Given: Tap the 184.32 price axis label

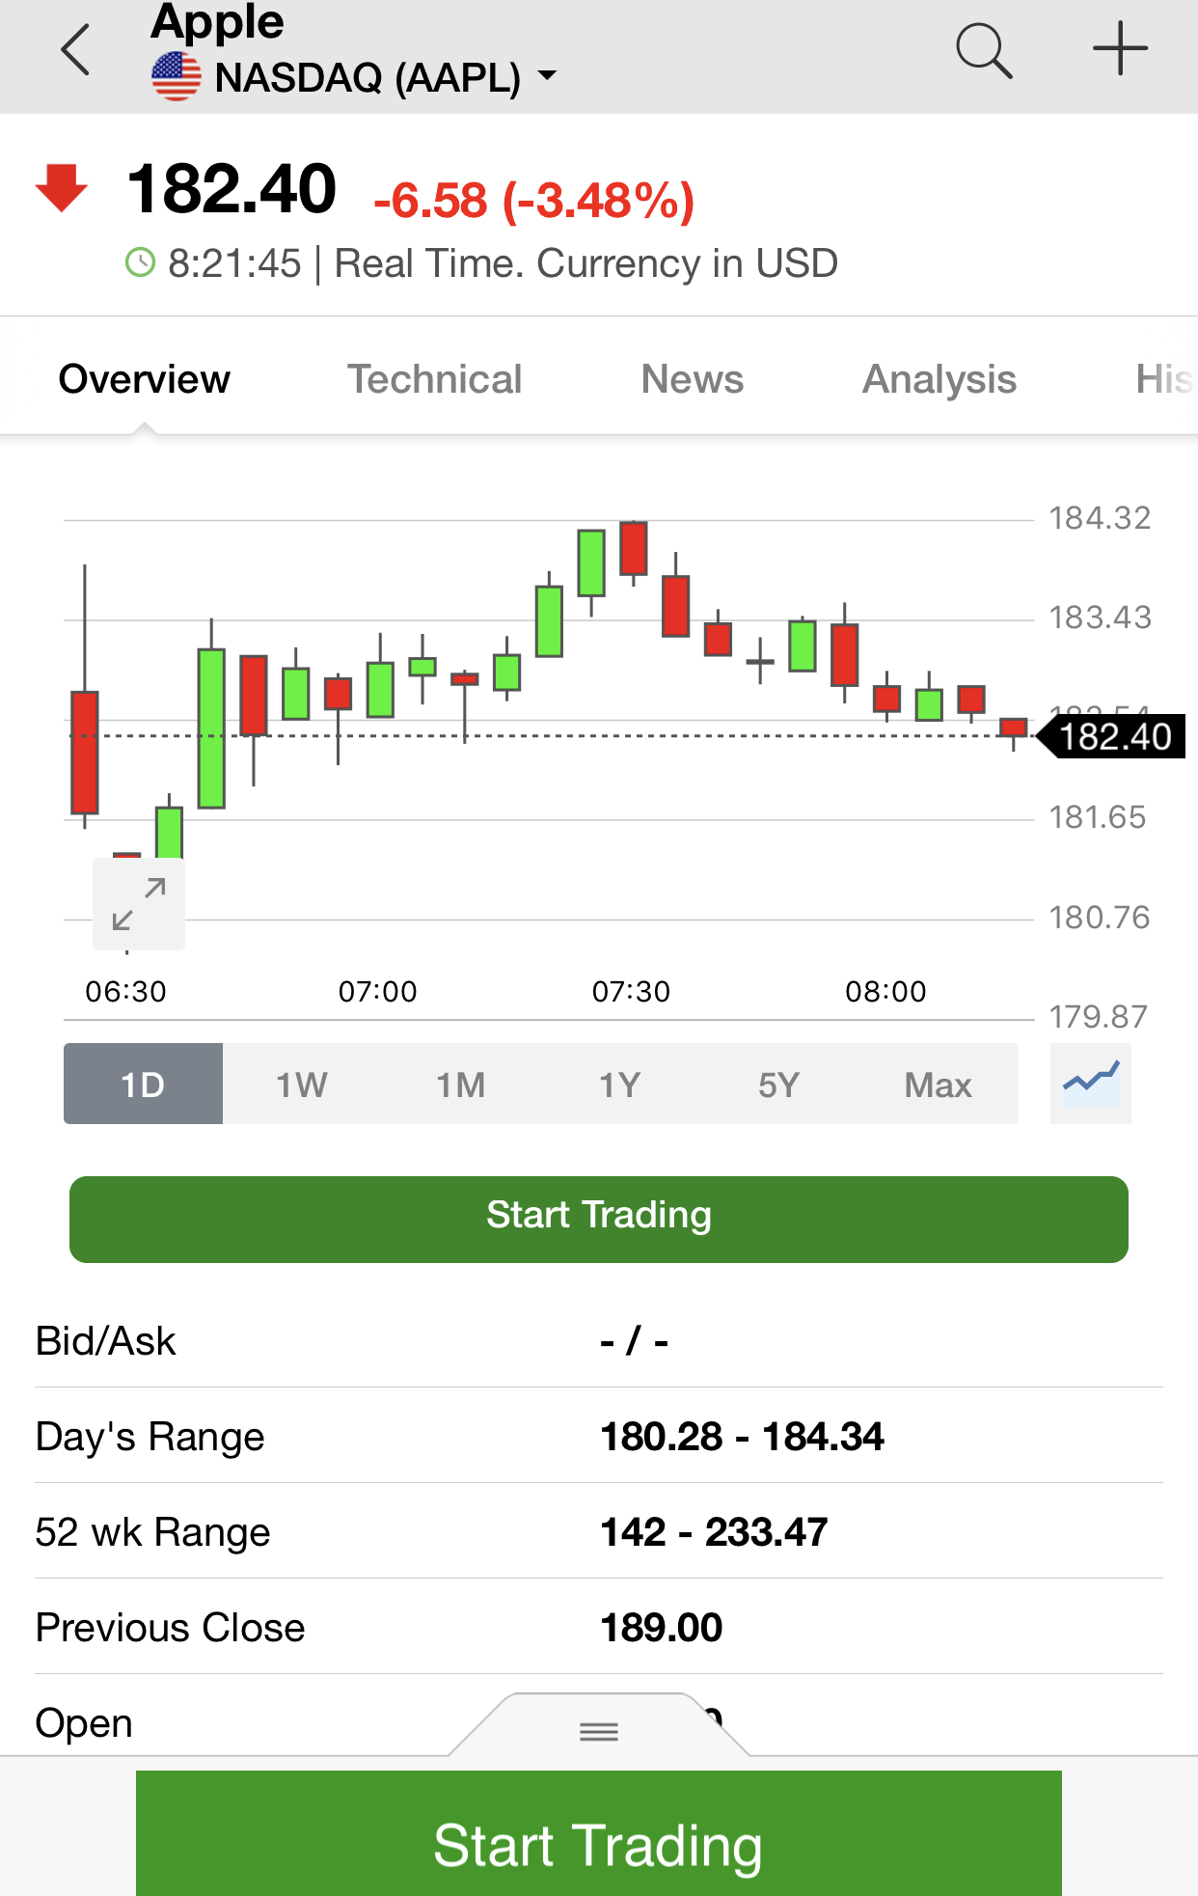Looking at the screenshot, I should point(1101,518).
